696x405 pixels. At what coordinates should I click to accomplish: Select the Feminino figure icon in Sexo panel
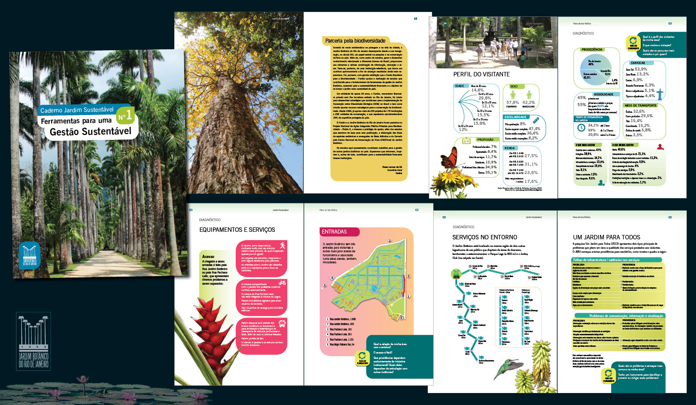click(513, 95)
